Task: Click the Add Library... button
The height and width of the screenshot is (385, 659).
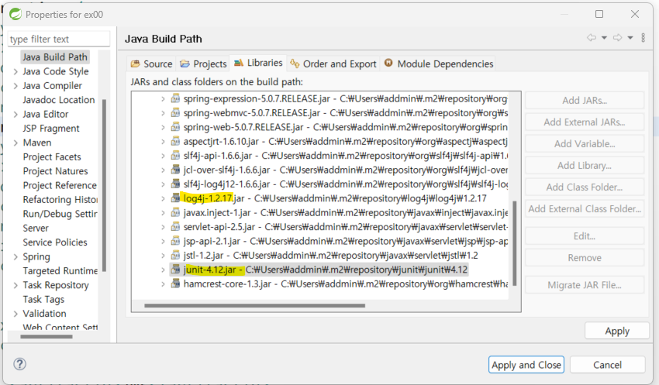Action: pyautogui.click(x=585, y=166)
